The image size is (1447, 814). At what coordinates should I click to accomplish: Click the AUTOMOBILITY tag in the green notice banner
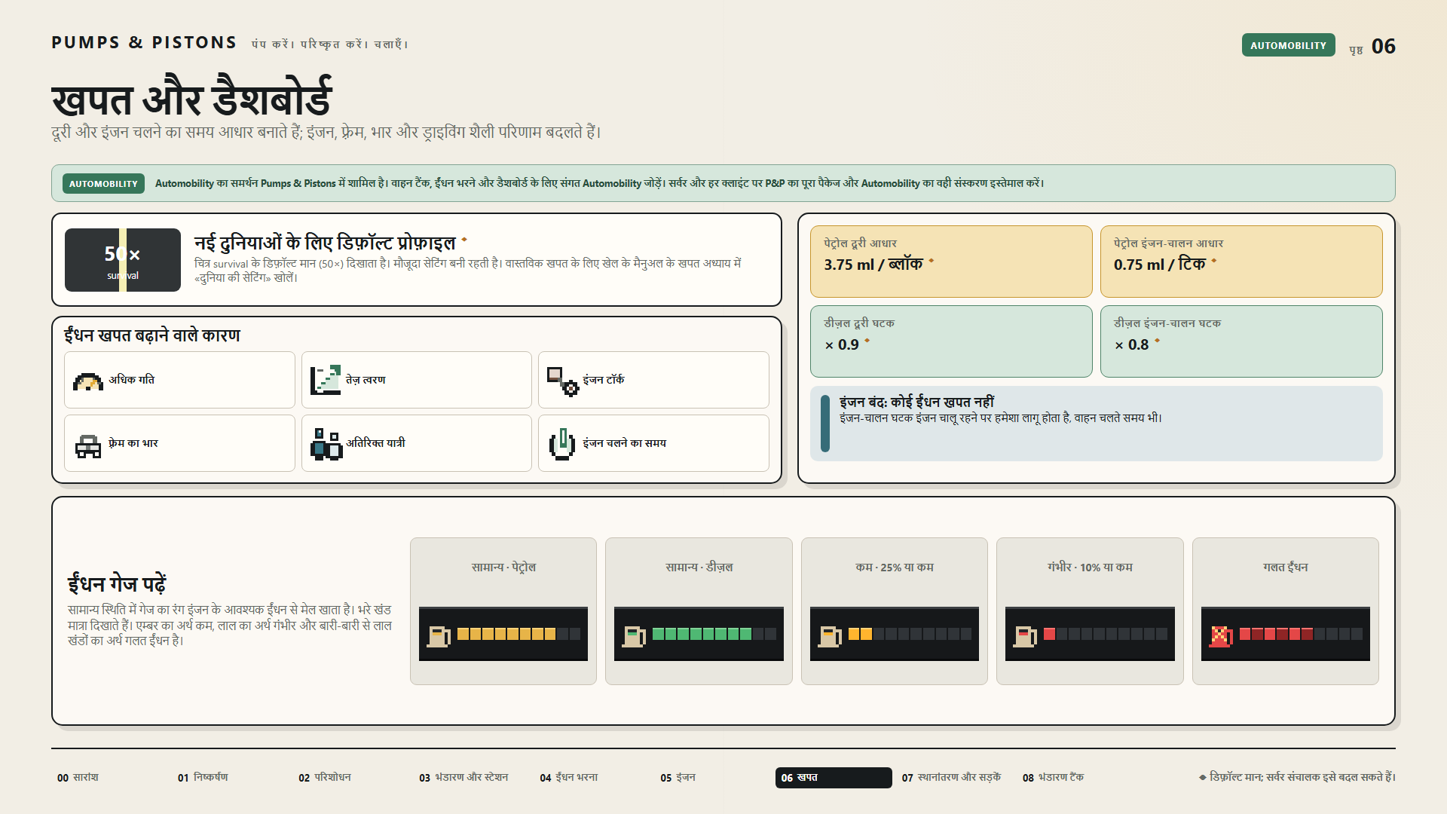coord(103,183)
